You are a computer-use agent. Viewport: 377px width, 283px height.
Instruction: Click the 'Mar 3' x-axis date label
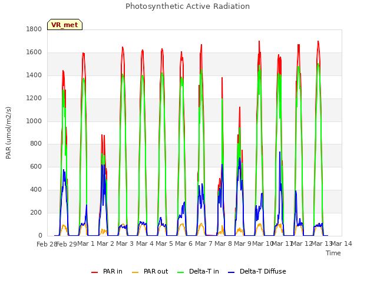(125, 243)
